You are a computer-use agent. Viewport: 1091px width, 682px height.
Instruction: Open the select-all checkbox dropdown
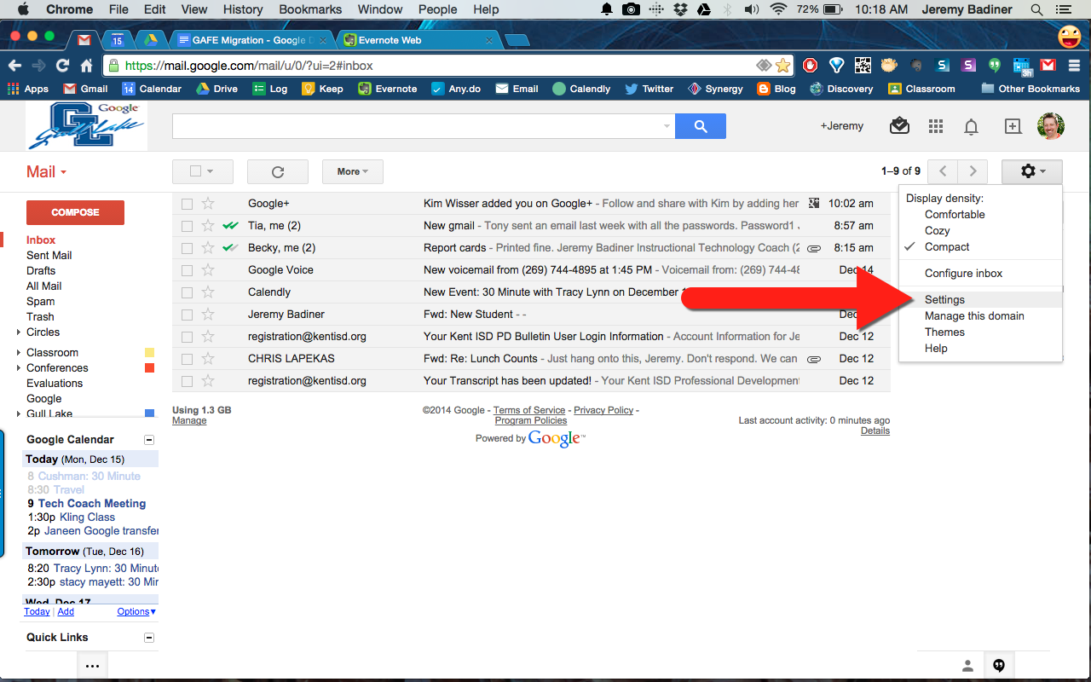click(x=202, y=171)
